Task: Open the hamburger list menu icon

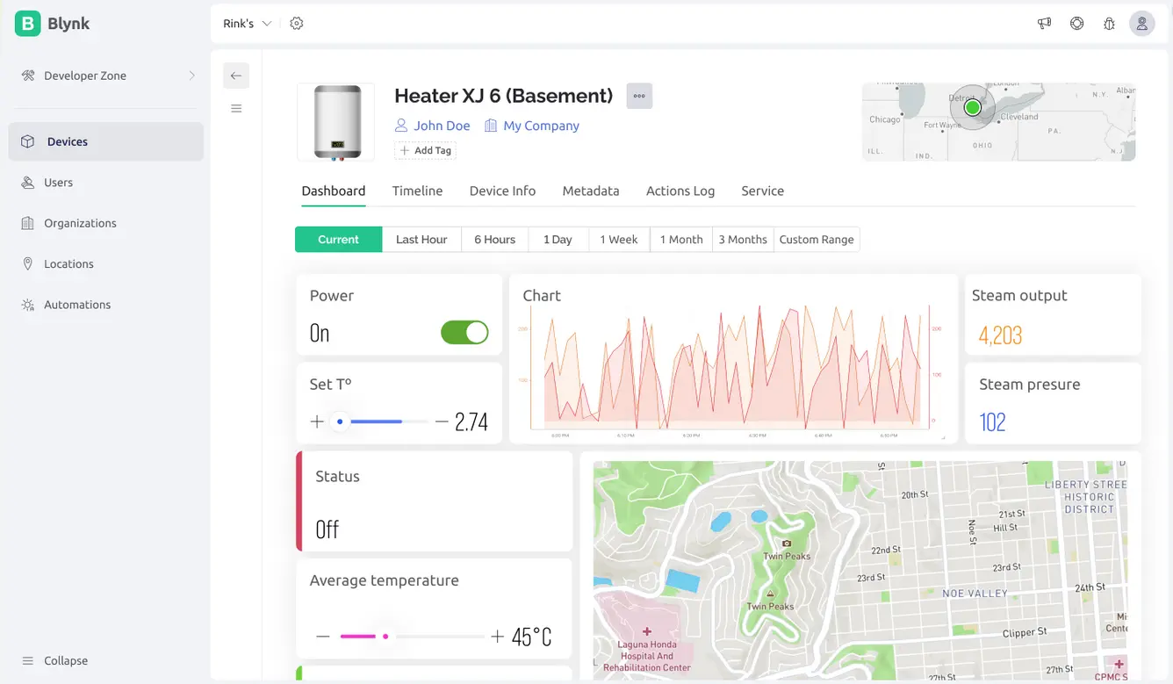Action: click(235, 109)
